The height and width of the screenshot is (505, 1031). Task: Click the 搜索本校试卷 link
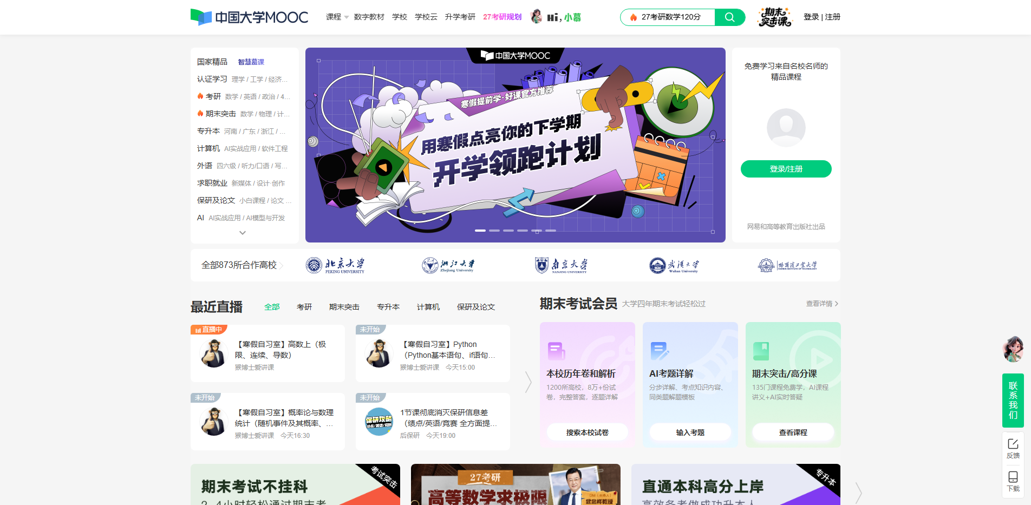coord(587,432)
